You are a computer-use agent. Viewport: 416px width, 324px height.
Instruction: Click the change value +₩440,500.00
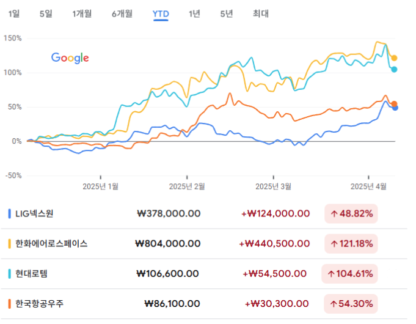[x=274, y=243]
